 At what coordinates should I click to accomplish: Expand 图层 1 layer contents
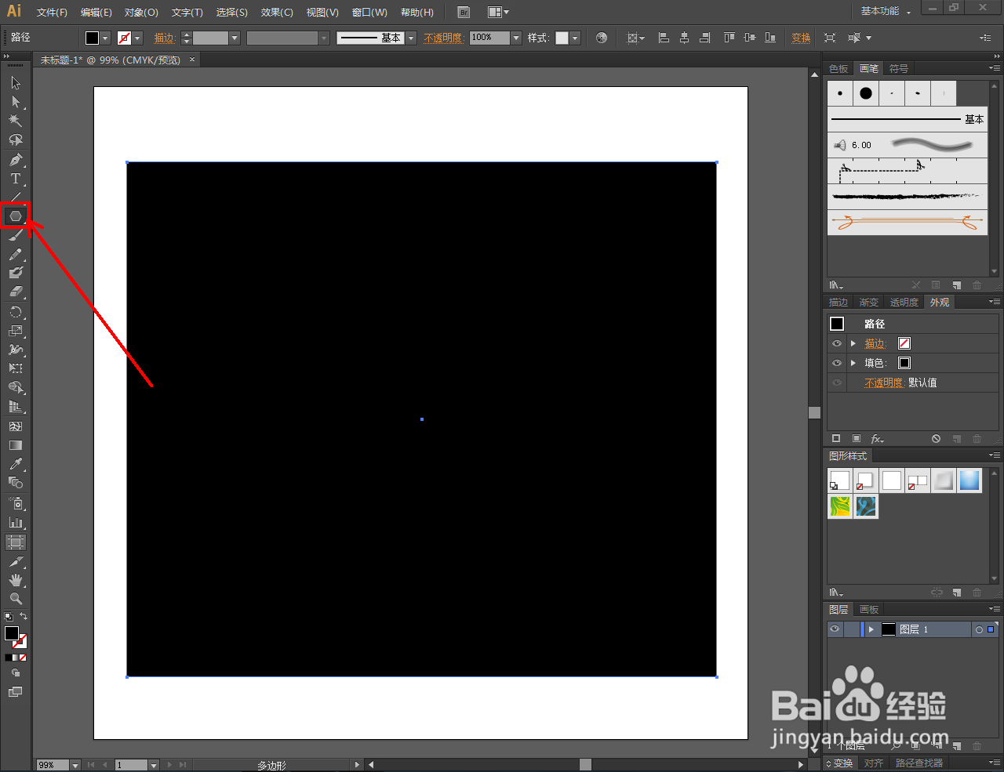pos(871,629)
